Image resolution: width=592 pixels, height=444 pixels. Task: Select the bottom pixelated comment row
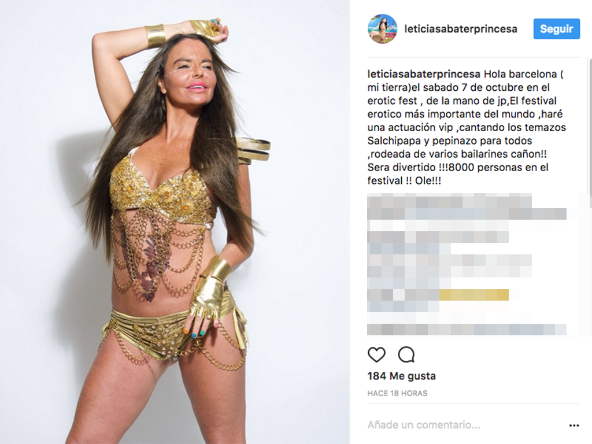(467, 329)
